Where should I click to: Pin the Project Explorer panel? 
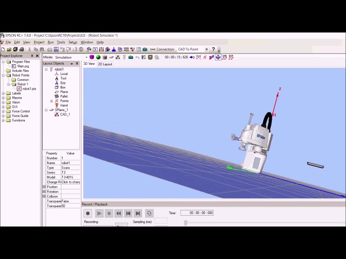[x=32, y=56]
